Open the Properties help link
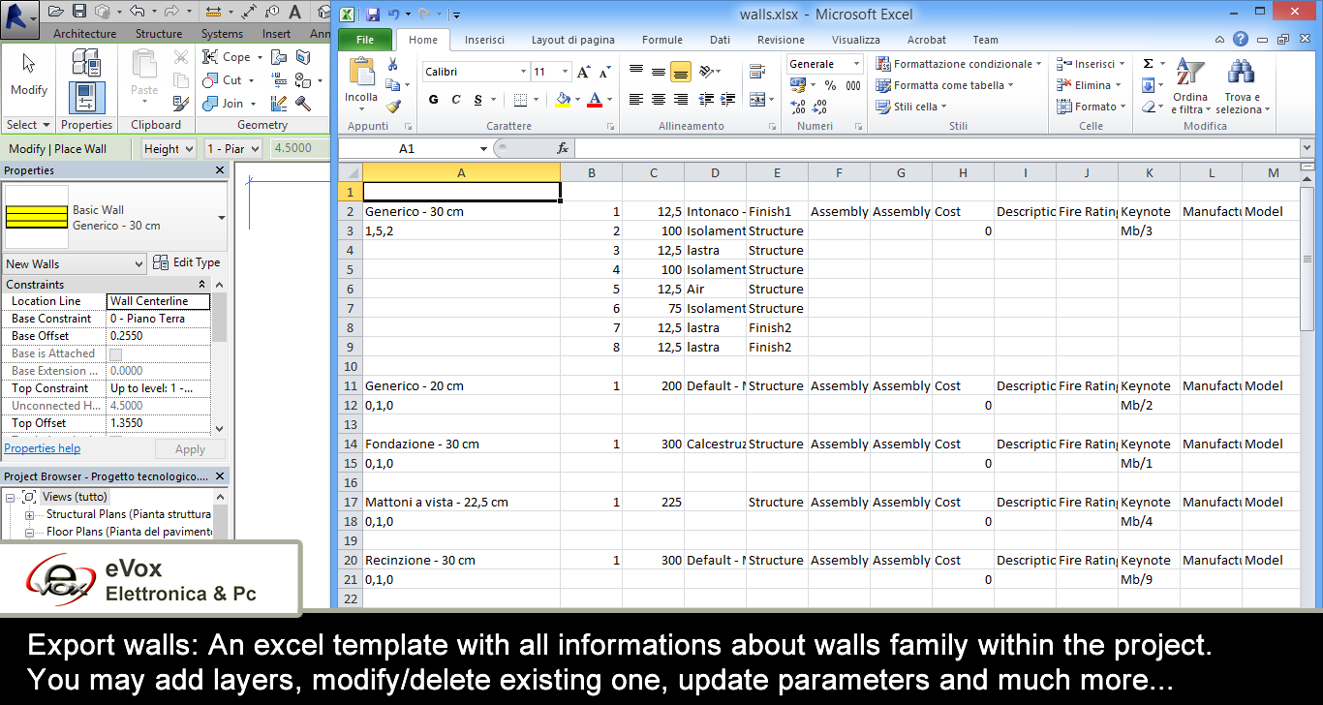This screenshot has height=705, width=1323. (x=42, y=447)
